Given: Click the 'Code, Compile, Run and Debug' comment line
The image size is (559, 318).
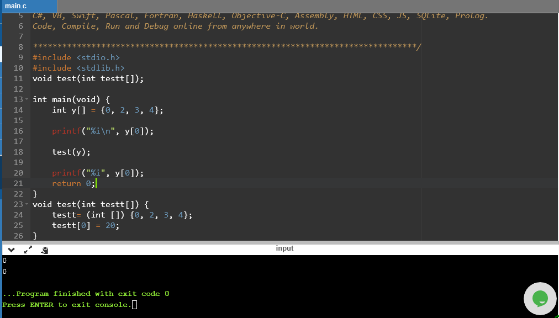Looking at the screenshot, I should coord(175,26).
